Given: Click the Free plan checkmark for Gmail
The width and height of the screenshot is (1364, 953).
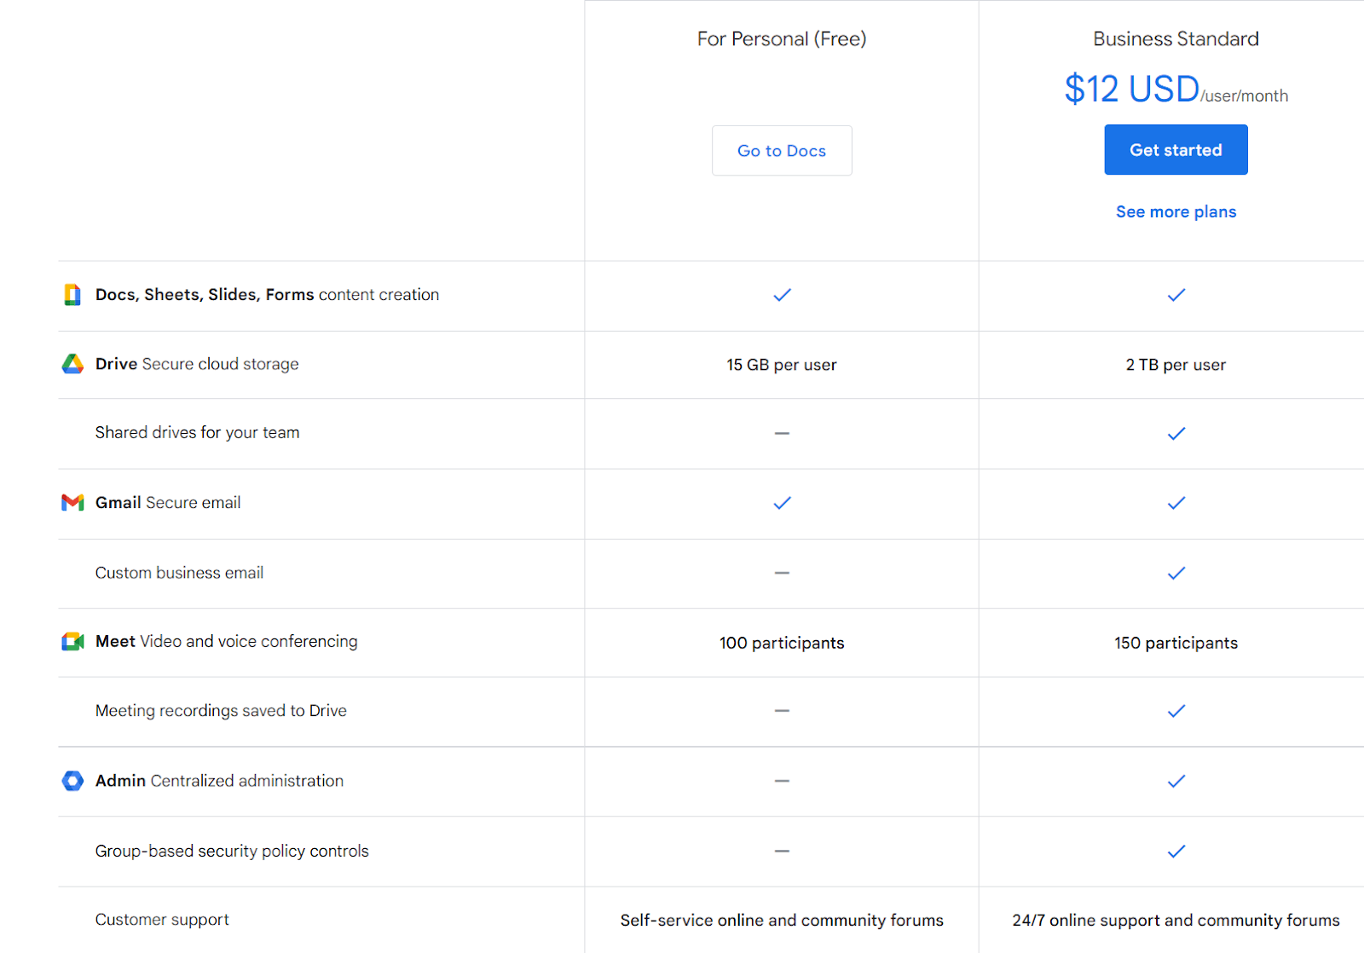Looking at the screenshot, I should (782, 503).
